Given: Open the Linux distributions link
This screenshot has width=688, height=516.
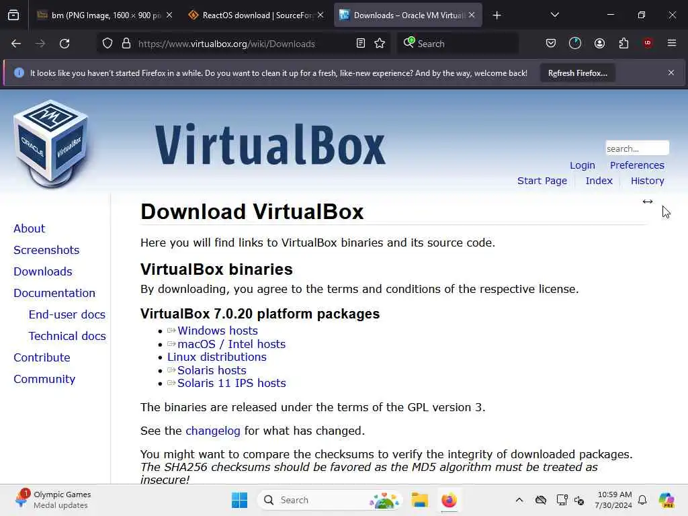Looking at the screenshot, I should (217, 357).
